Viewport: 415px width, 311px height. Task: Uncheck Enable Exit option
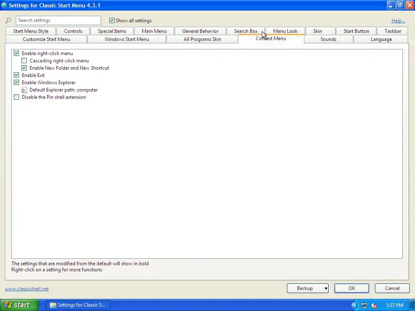[16, 75]
